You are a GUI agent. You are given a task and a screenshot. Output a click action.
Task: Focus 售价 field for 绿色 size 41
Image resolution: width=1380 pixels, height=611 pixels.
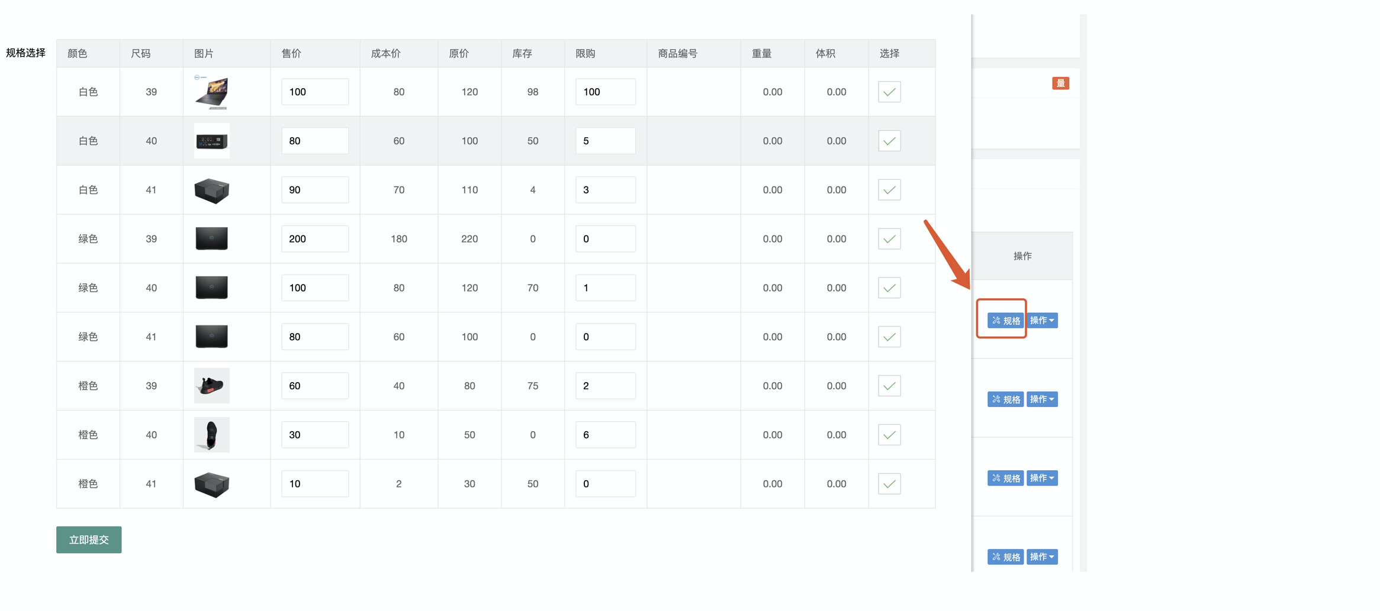click(315, 337)
